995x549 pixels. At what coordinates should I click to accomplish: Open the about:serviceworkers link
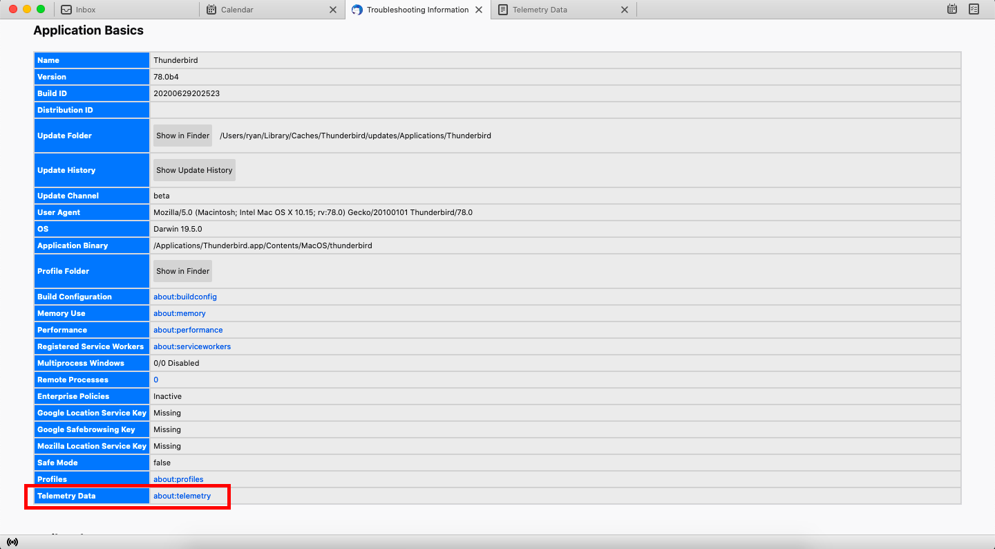pos(192,346)
